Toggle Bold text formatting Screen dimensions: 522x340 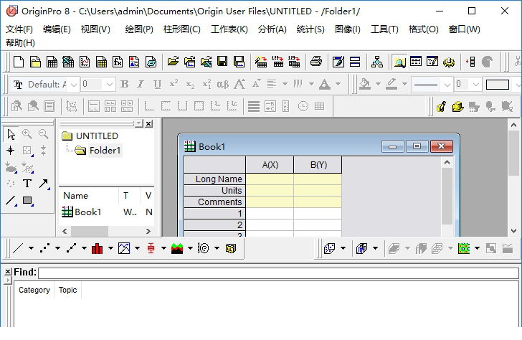pyautogui.click(x=125, y=84)
